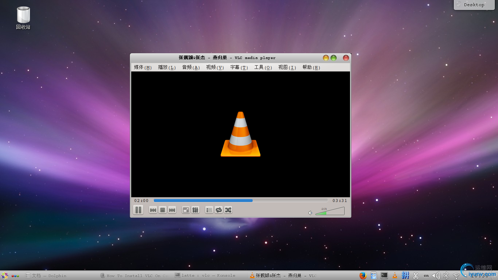
Task: Open the 回收站 trash icon on desktop
Action: click(23, 18)
